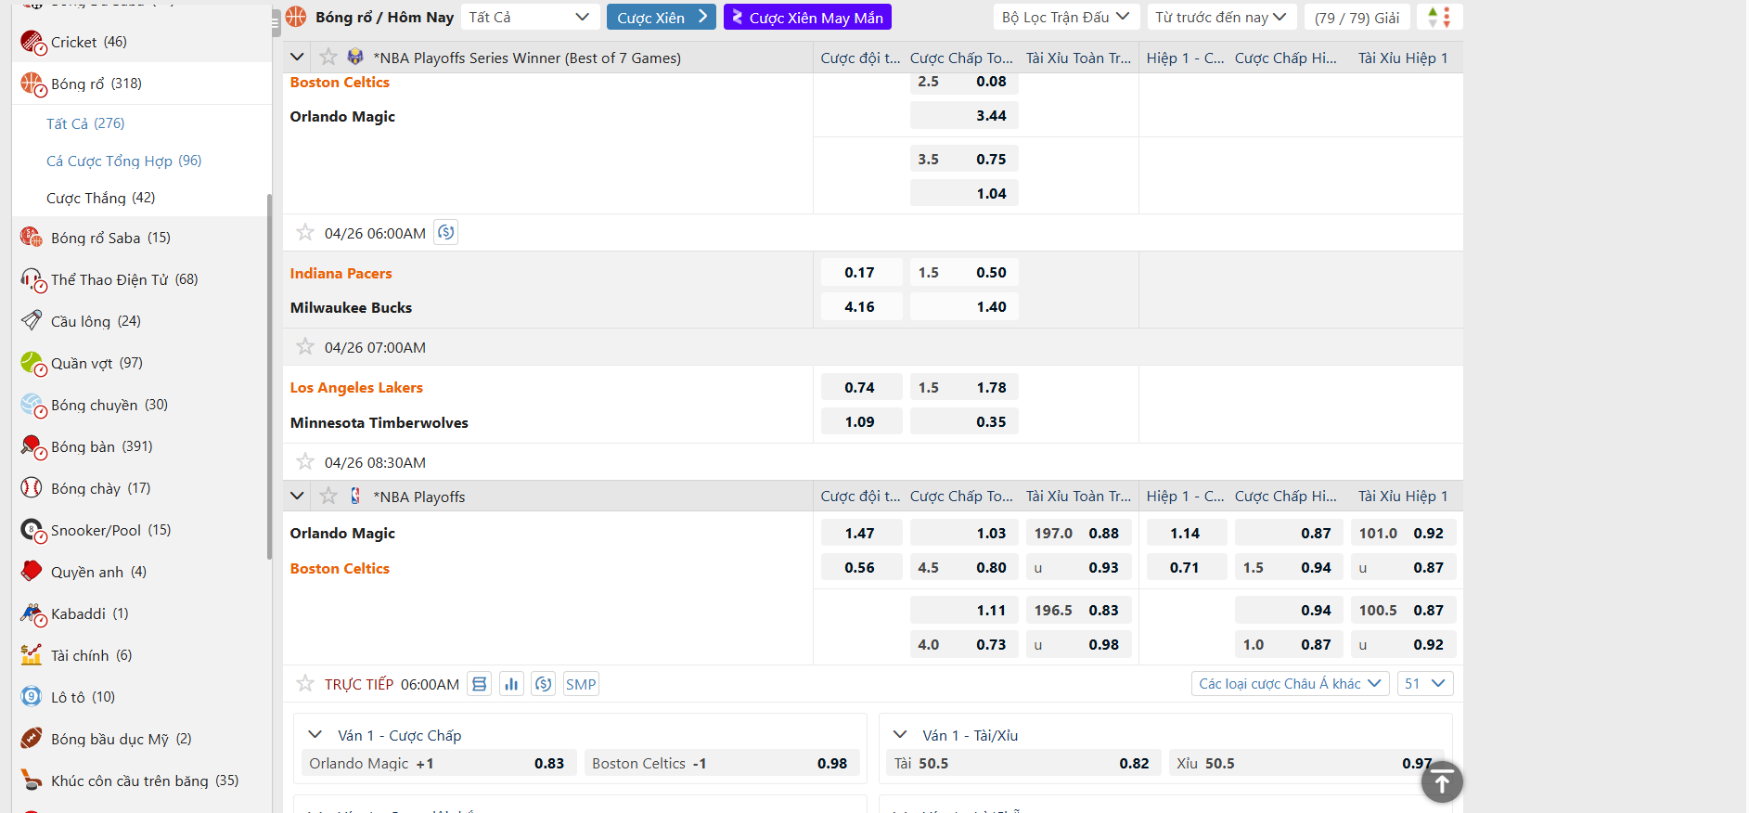Open the Cricket sport icon
Image resolution: width=1749 pixels, height=813 pixels.
click(32, 42)
